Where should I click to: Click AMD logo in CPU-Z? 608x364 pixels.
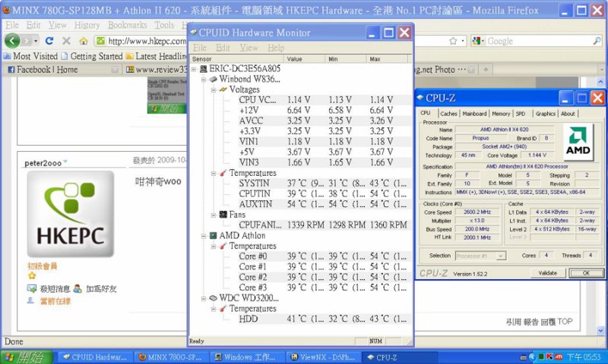(x=578, y=142)
